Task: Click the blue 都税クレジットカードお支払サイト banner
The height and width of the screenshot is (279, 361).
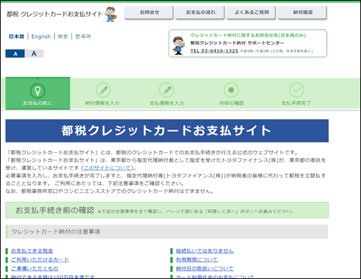Action: [167, 130]
